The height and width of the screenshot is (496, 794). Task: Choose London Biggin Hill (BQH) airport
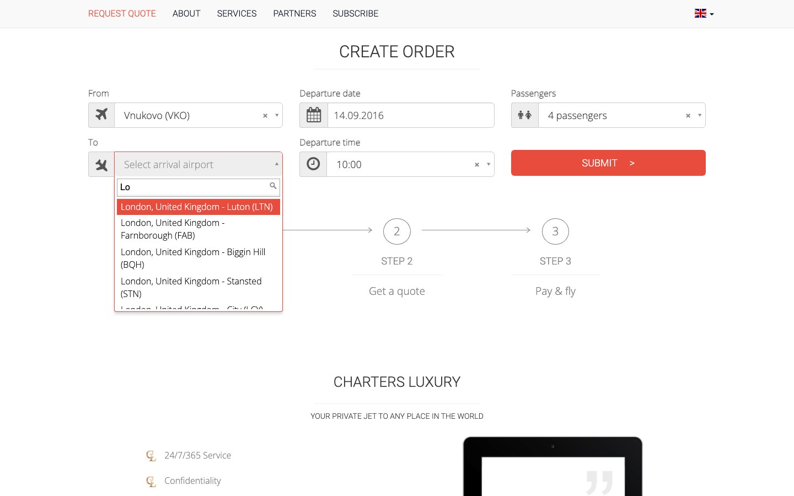tap(198, 258)
